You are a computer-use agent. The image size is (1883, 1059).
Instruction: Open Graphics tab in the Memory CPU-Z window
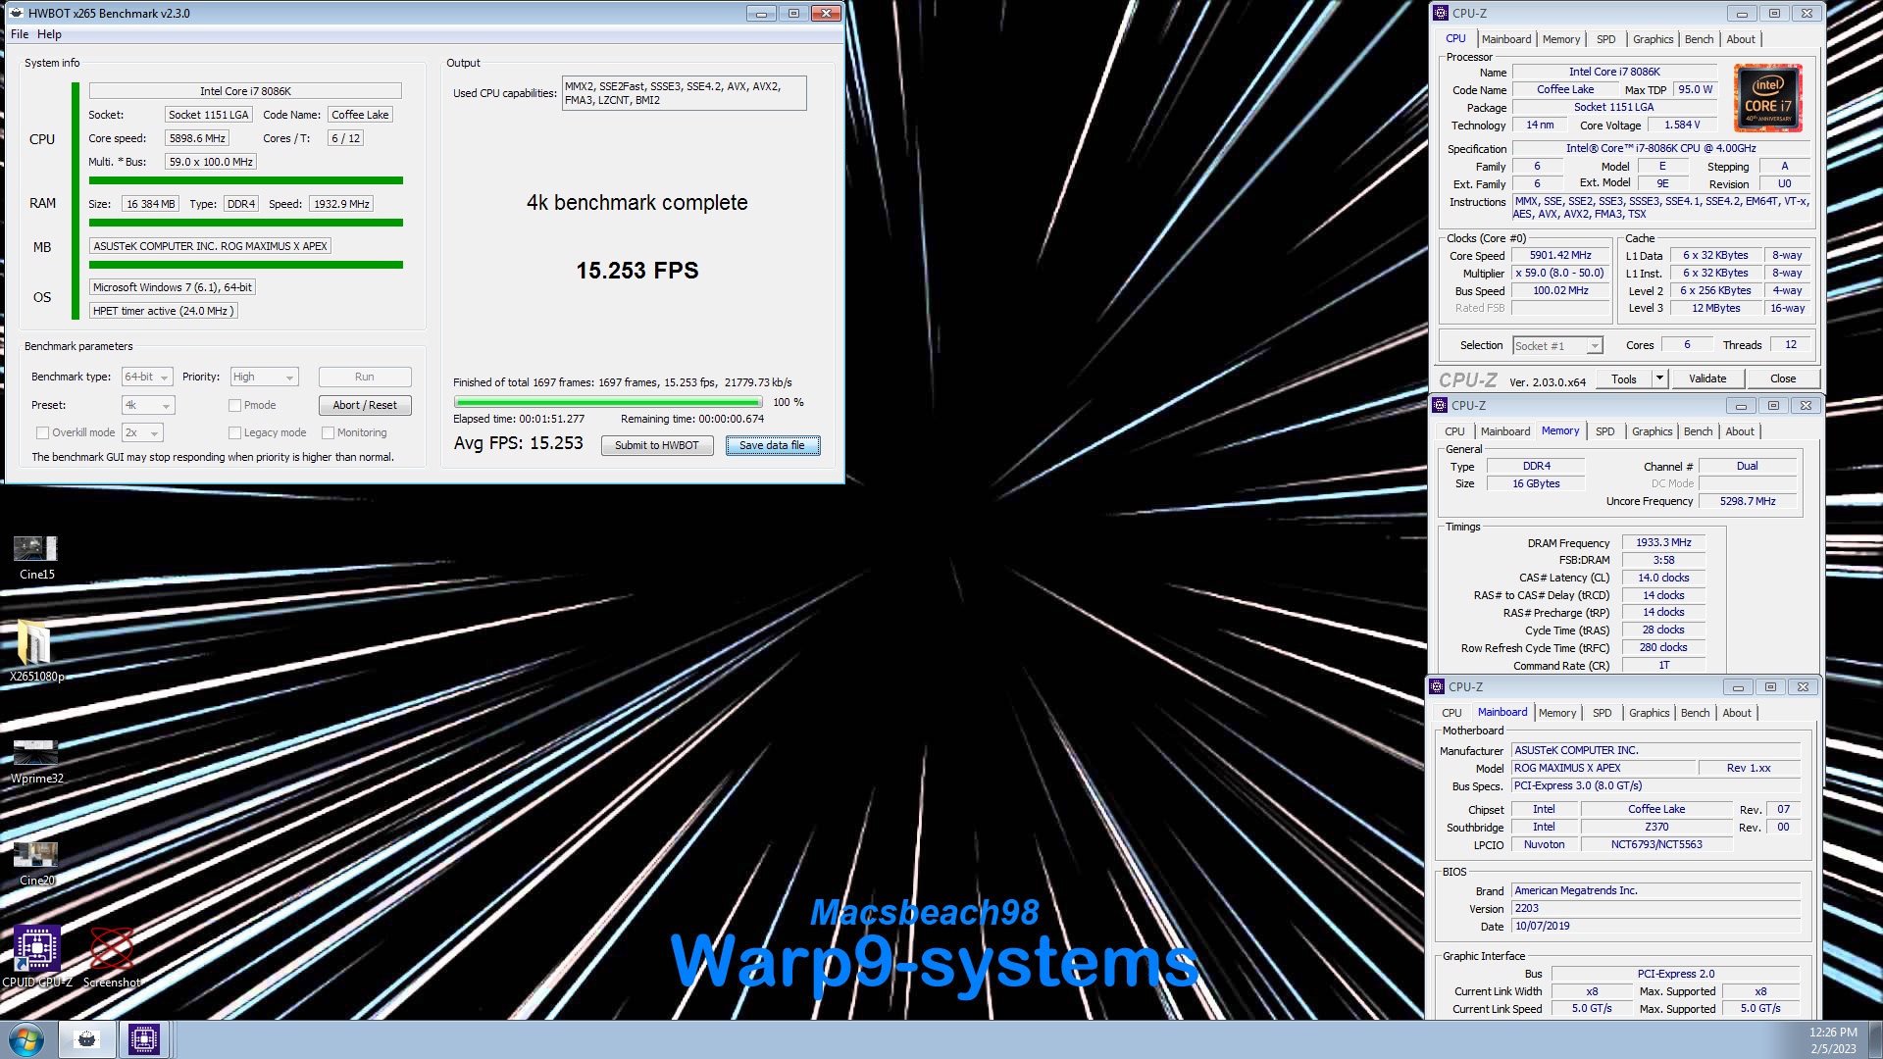[x=1652, y=431]
